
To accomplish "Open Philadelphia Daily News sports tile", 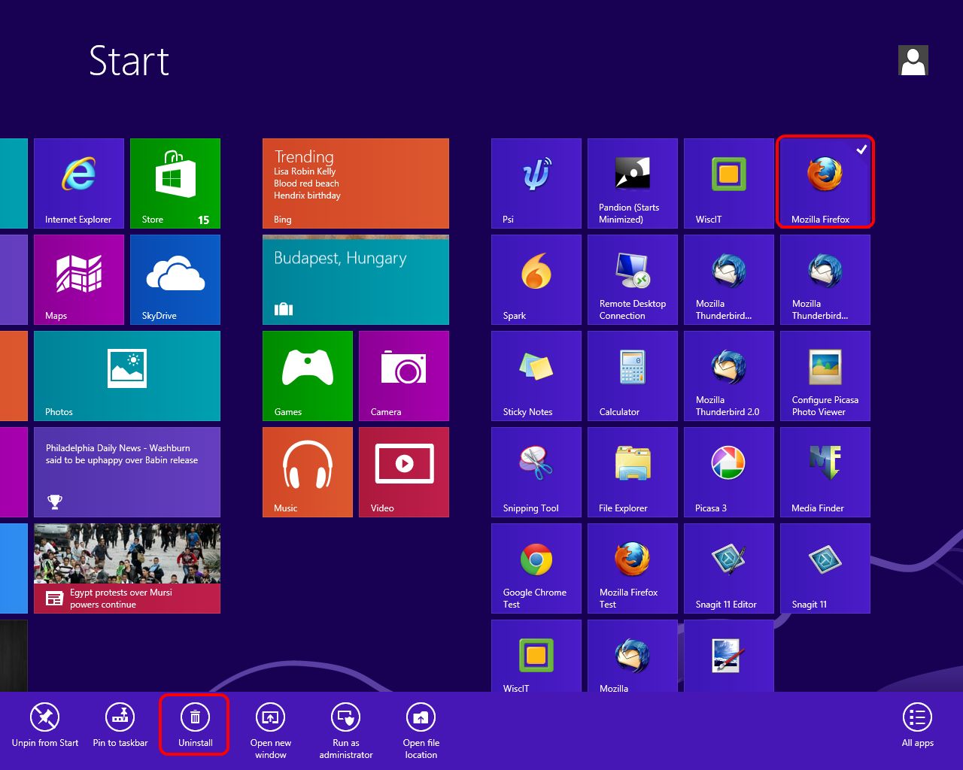I will 127,472.
